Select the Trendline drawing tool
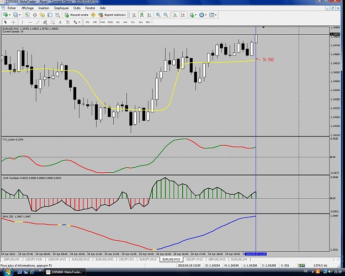345x276 pixels. (38, 22)
